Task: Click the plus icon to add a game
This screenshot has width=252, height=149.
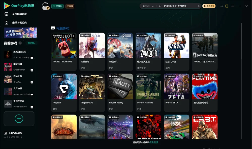Action: coord(19,119)
